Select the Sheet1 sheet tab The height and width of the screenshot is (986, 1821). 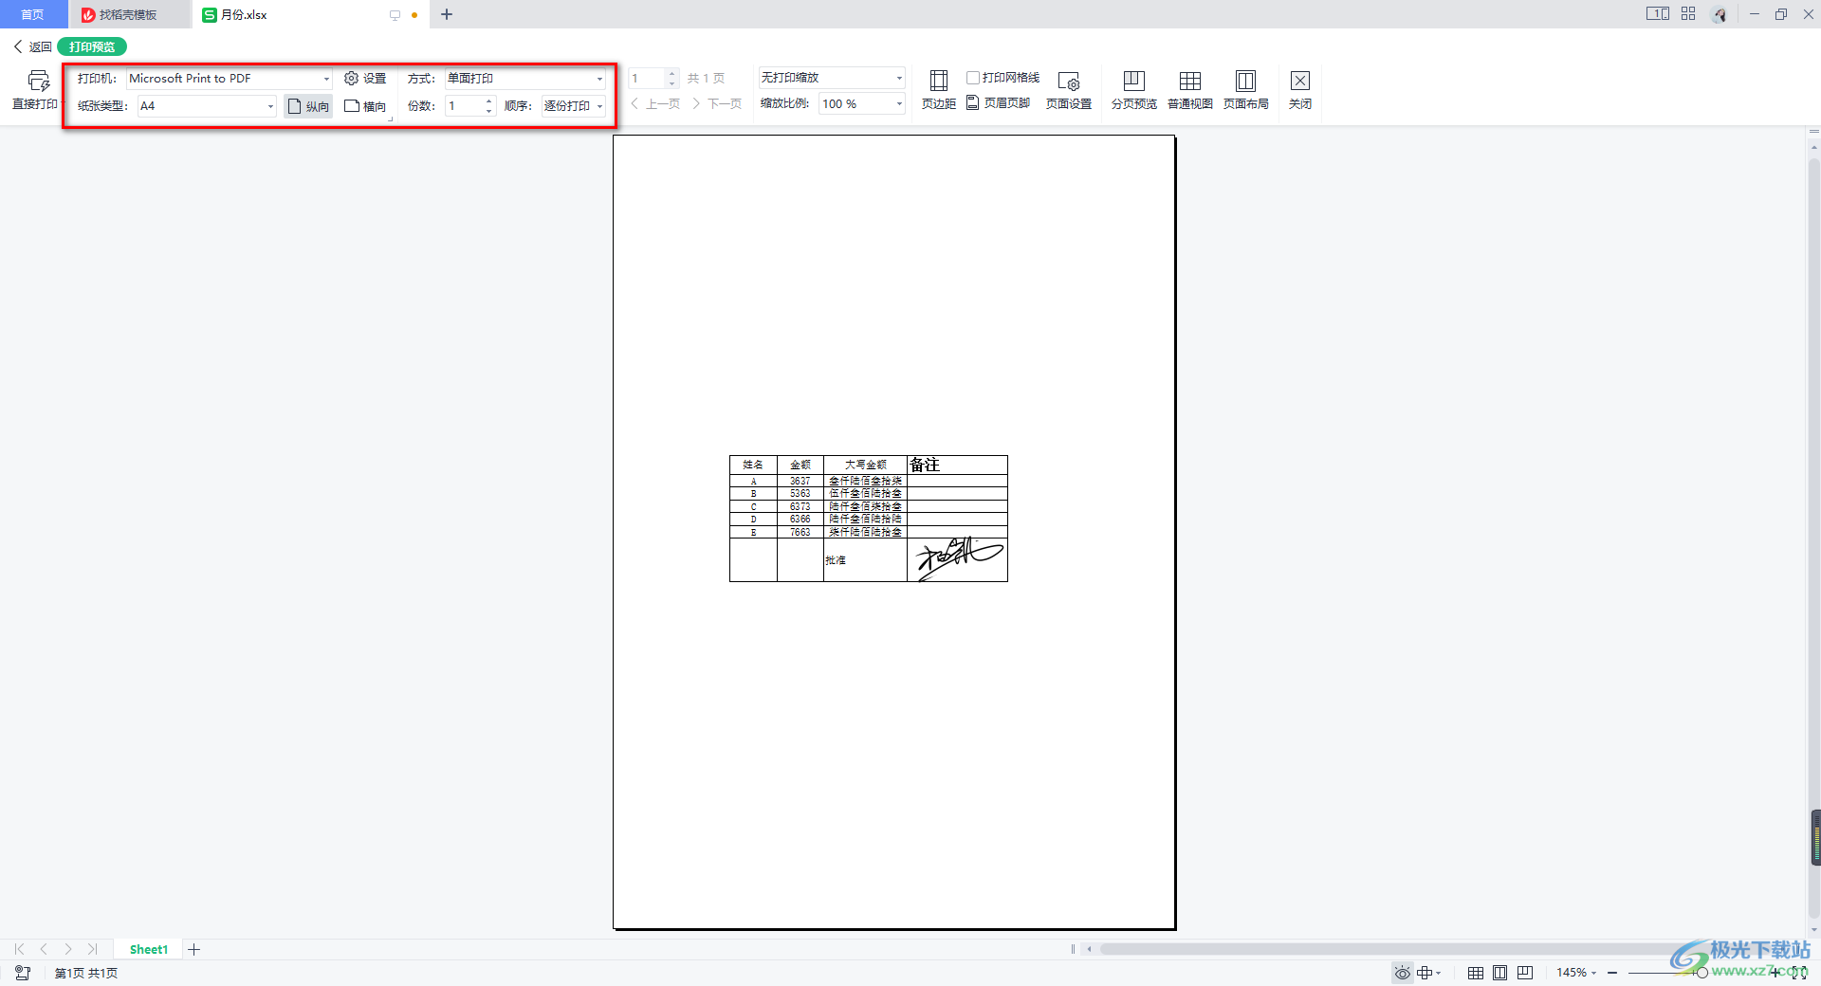[x=149, y=949]
